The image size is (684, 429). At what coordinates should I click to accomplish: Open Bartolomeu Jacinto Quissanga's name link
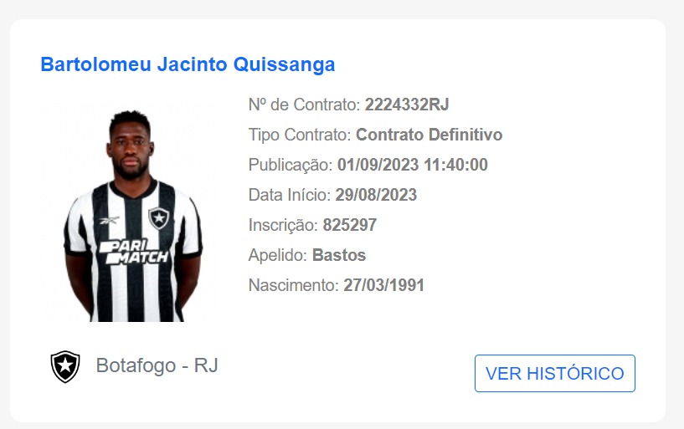coord(188,64)
